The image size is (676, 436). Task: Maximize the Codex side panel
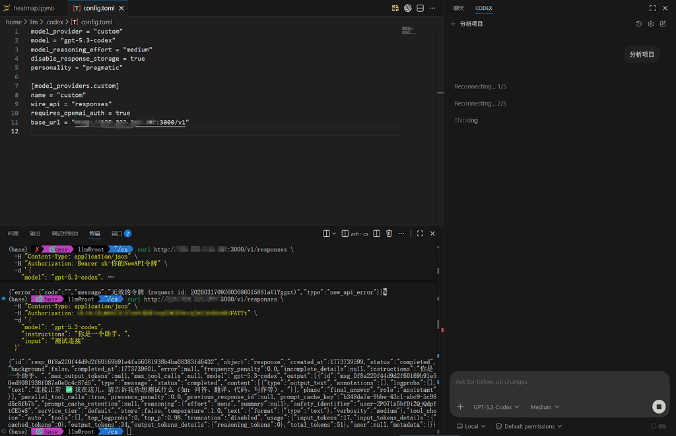[x=653, y=8]
